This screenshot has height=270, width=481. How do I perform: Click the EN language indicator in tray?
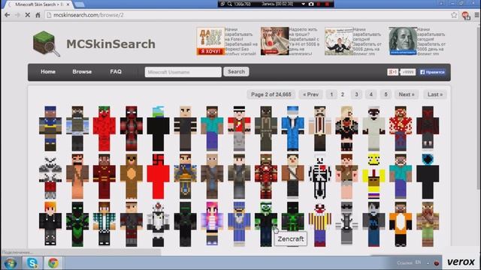coord(418,262)
